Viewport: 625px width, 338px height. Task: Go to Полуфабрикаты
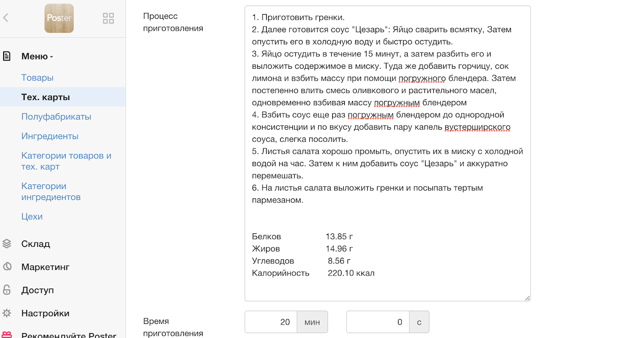56,117
